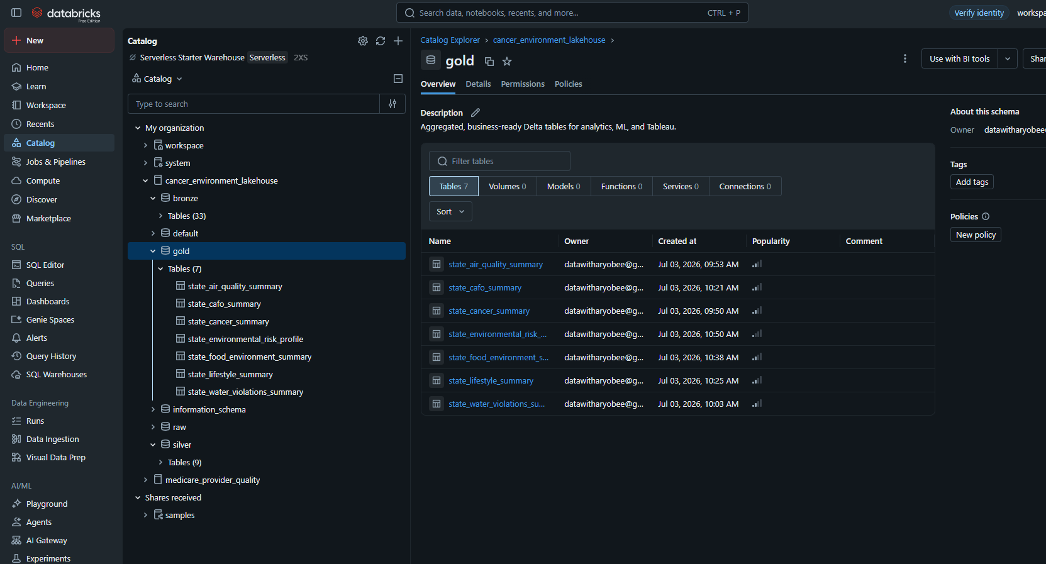1046x564 pixels.
Task: Star the gold schema as favorite
Action: (507, 62)
